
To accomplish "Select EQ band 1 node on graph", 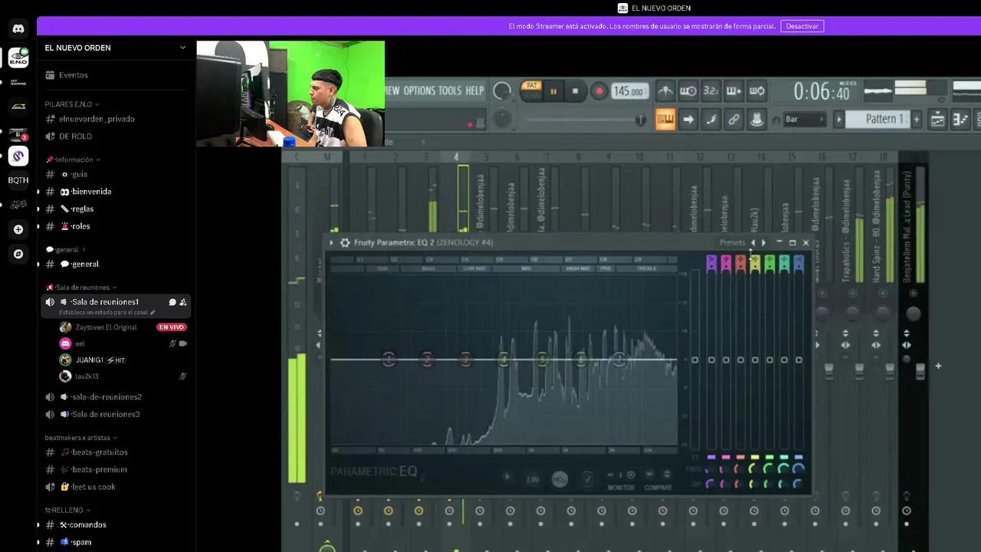I will tap(389, 359).
